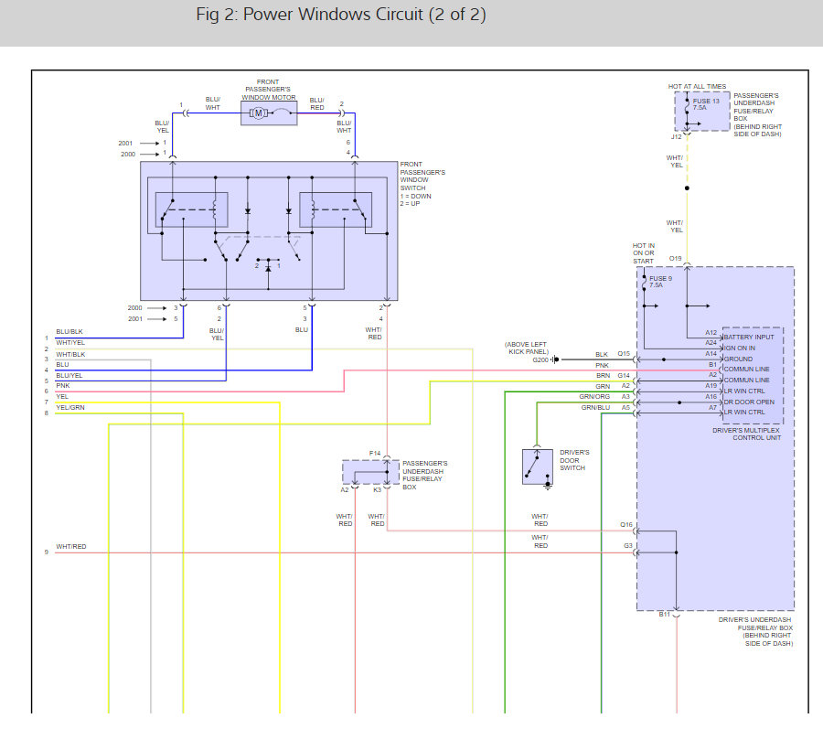Click the left relay block inside window switch
Screen dimensions: 823x729
click(x=191, y=209)
